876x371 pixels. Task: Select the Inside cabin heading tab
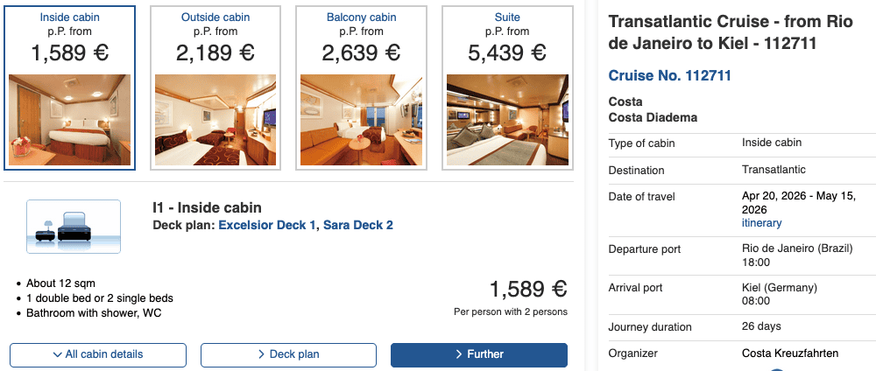[69, 17]
